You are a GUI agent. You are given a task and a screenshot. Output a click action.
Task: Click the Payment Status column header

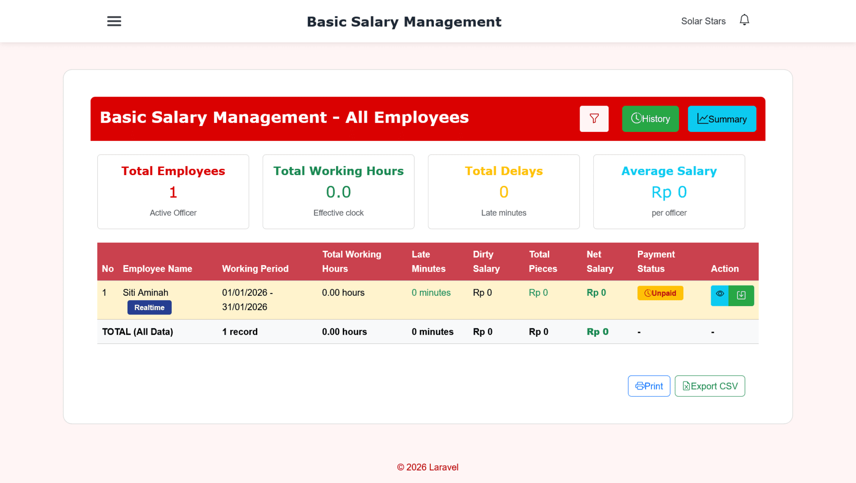coord(655,262)
